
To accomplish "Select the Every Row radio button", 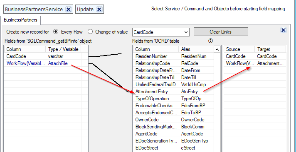I will [56, 32].
